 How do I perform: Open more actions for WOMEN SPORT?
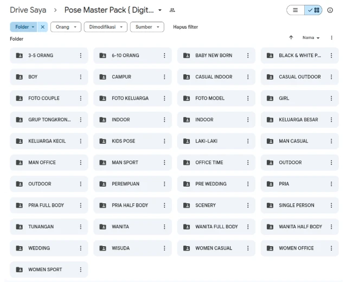[x=81, y=270]
